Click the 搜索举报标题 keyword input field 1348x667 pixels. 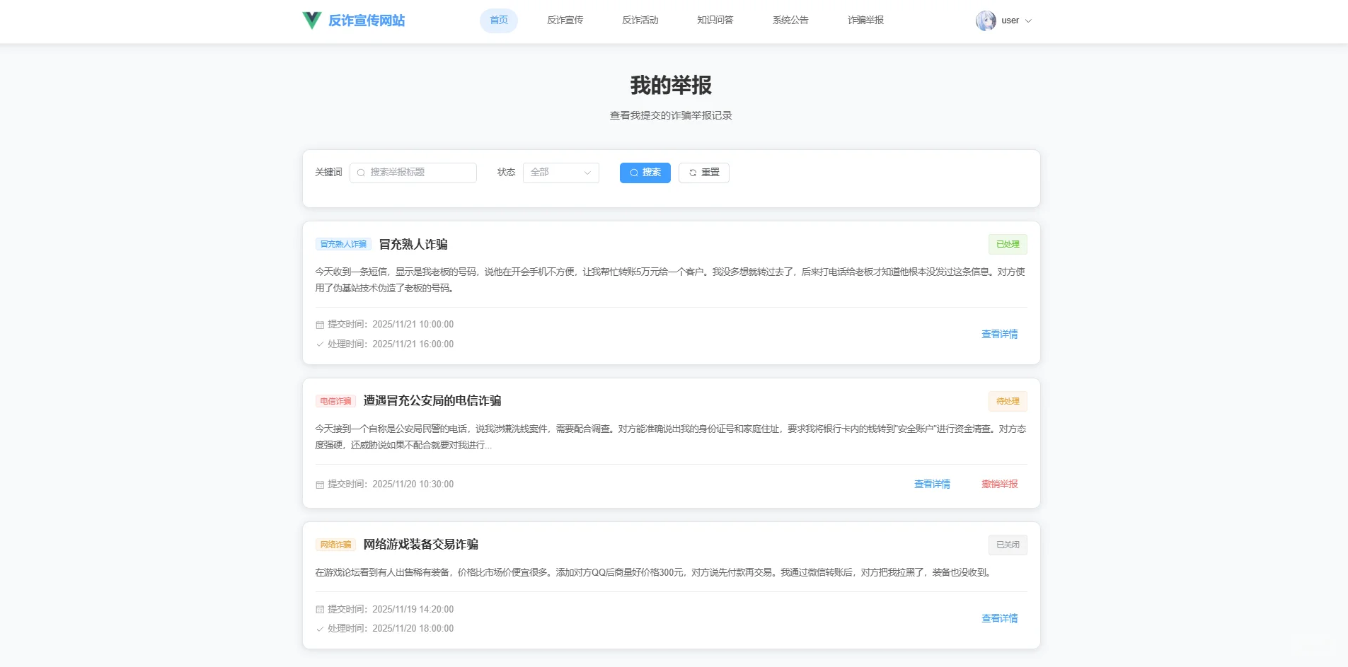coord(413,173)
